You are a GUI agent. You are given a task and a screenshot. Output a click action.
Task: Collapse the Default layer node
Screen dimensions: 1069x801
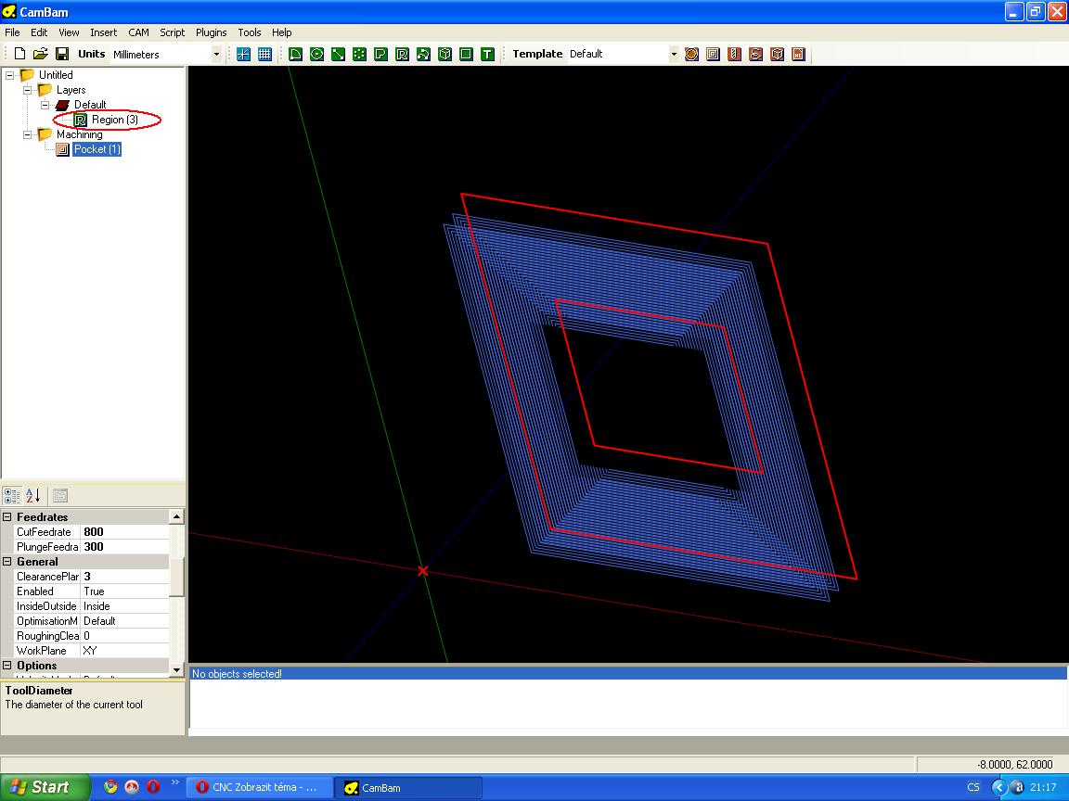45,105
